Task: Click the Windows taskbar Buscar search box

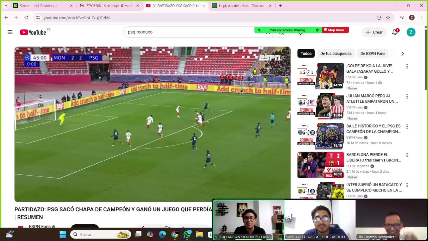Action: click(x=101, y=234)
